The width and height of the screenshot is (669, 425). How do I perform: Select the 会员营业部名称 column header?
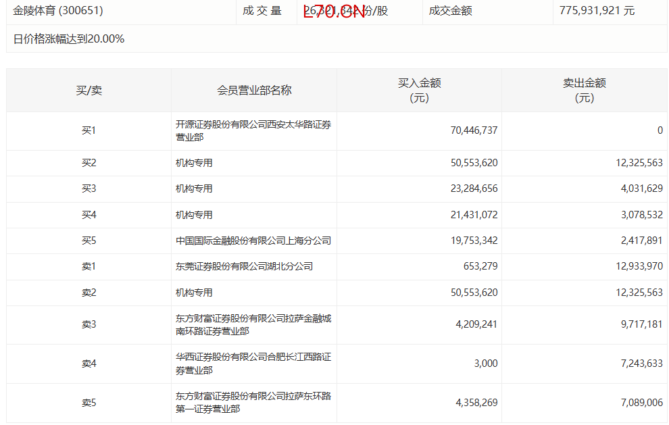point(254,91)
